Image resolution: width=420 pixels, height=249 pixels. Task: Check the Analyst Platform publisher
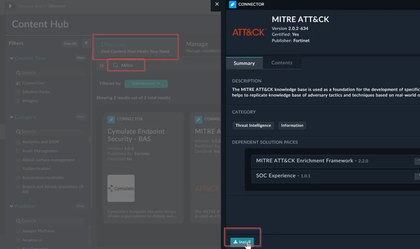pos(18,231)
